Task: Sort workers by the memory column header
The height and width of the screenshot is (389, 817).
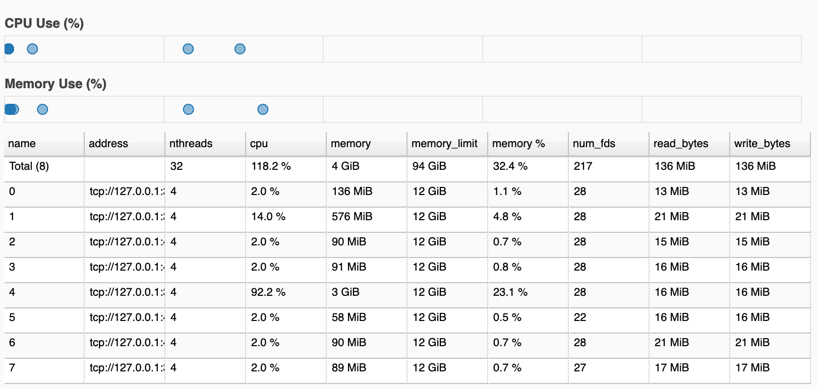Action: (351, 144)
